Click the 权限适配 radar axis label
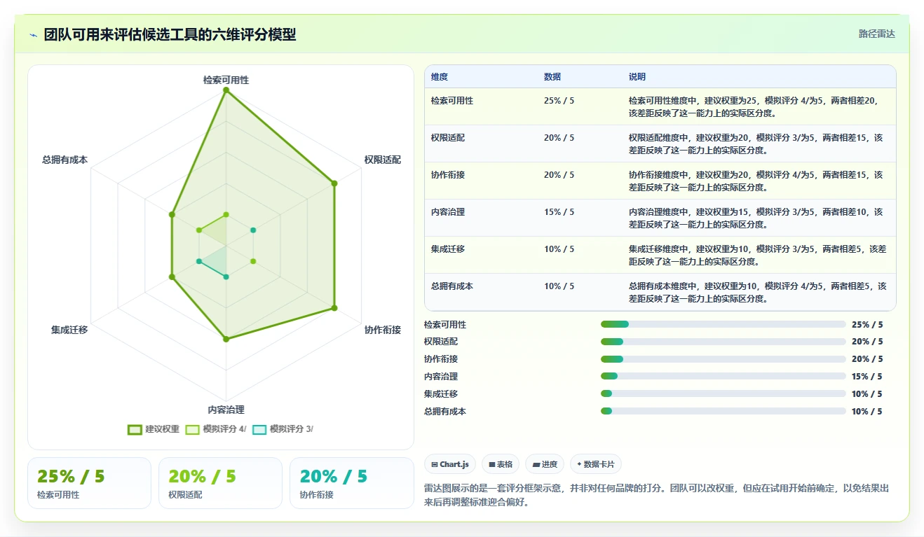This screenshot has height=537, width=924. [383, 160]
